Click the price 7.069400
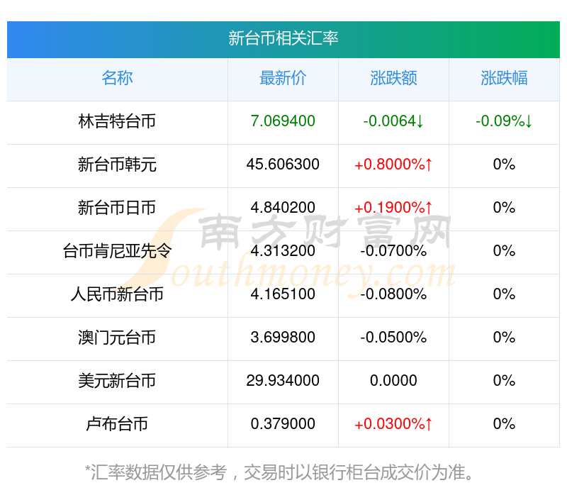 (283, 121)
